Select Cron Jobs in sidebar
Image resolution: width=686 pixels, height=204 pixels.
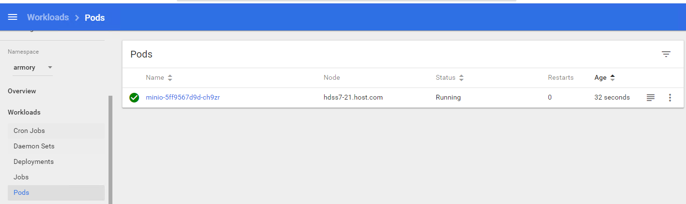(29, 131)
